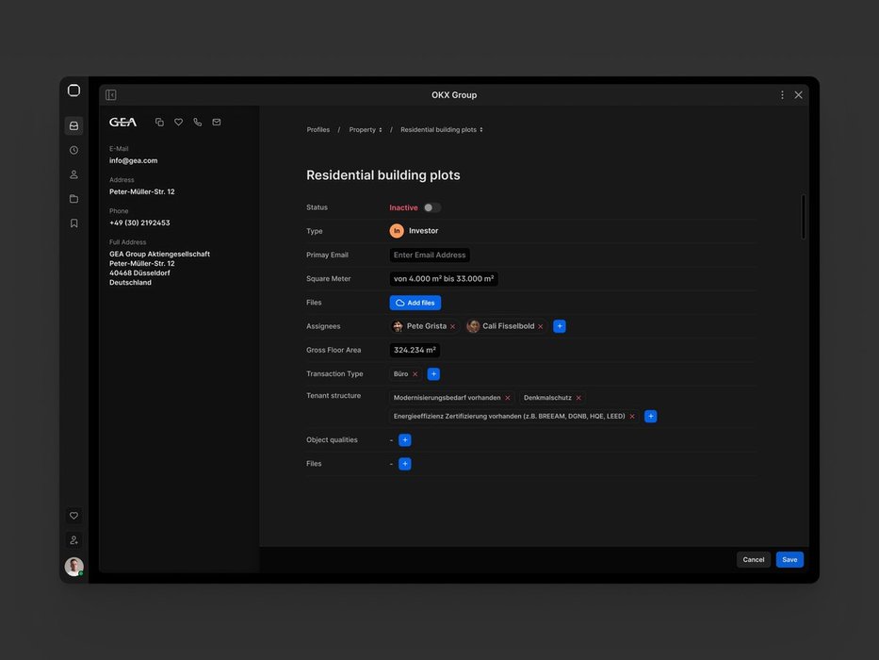The width and height of the screenshot is (879, 660).
Task: Remove Pete Grista from assignees
Action: pos(452,327)
